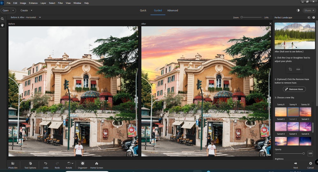Show the Tool Options panel

(30, 165)
